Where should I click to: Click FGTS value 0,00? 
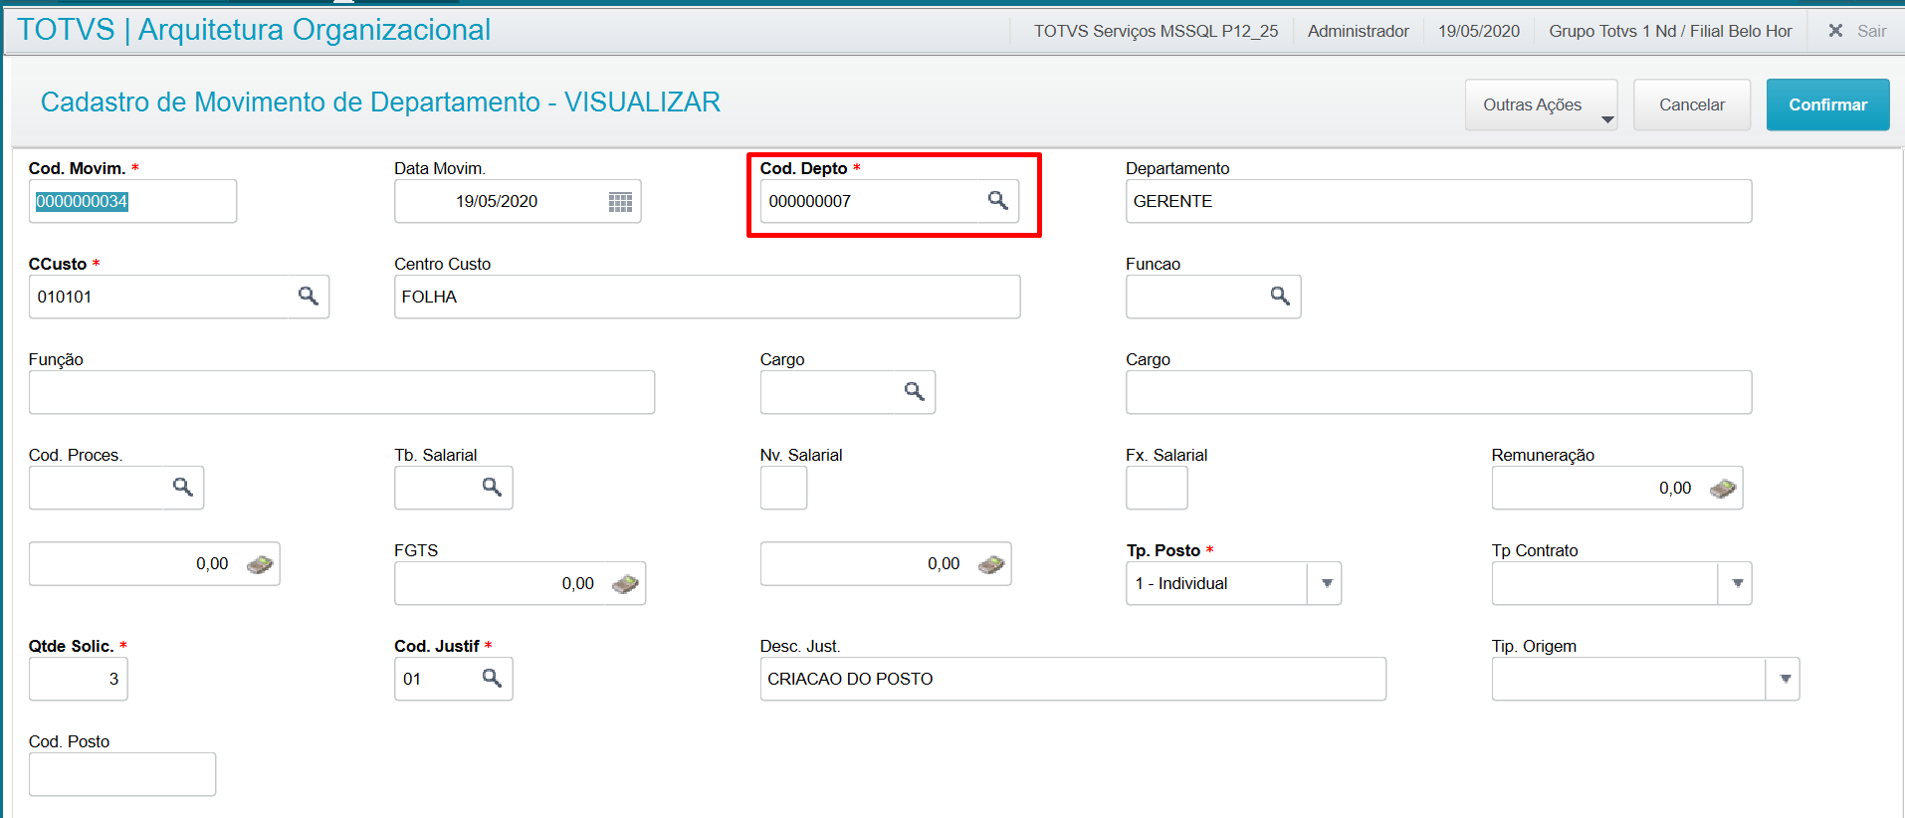point(577,583)
